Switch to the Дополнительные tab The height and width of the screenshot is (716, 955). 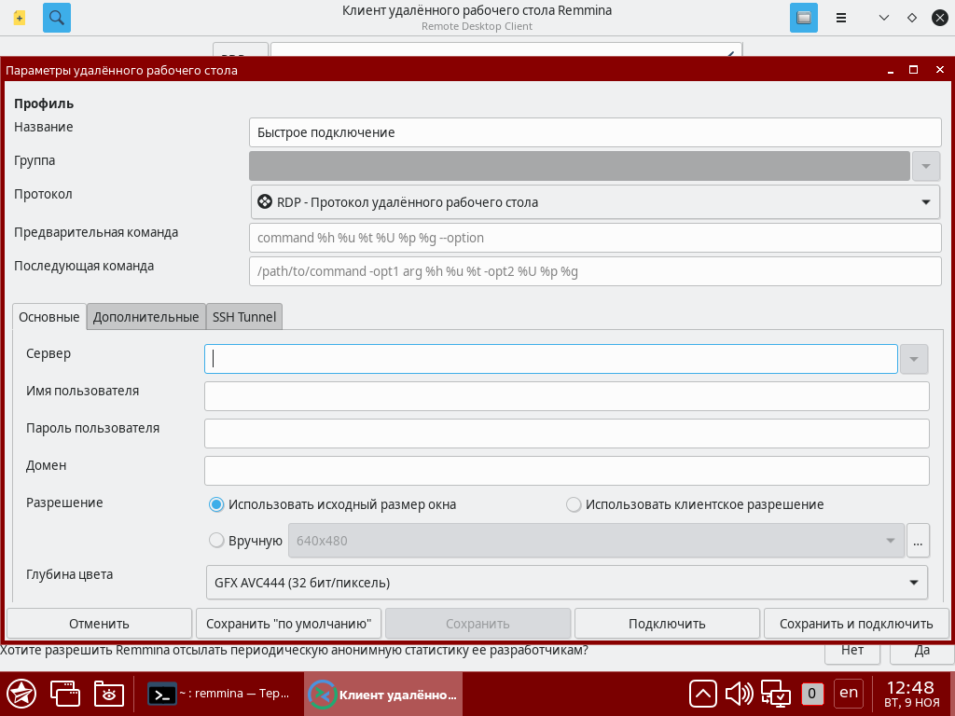click(x=145, y=317)
